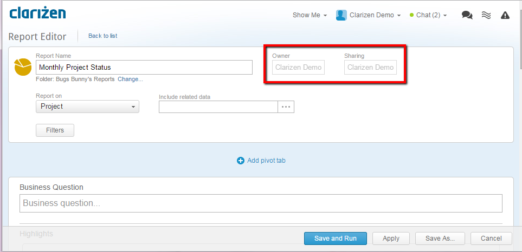Viewport: 522px width, 252px height.
Task: Click the Sharing field
Action: (371, 68)
